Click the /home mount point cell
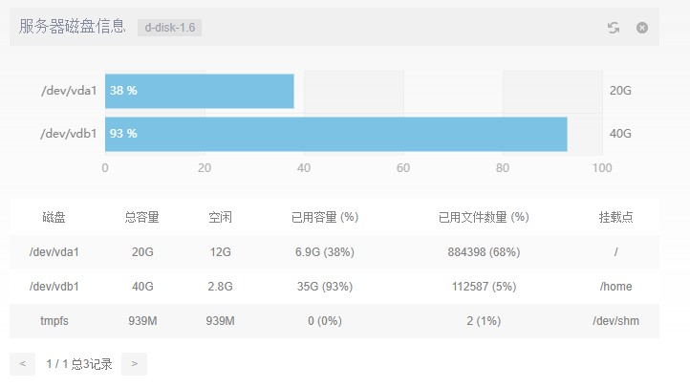 tap(615, 287)
